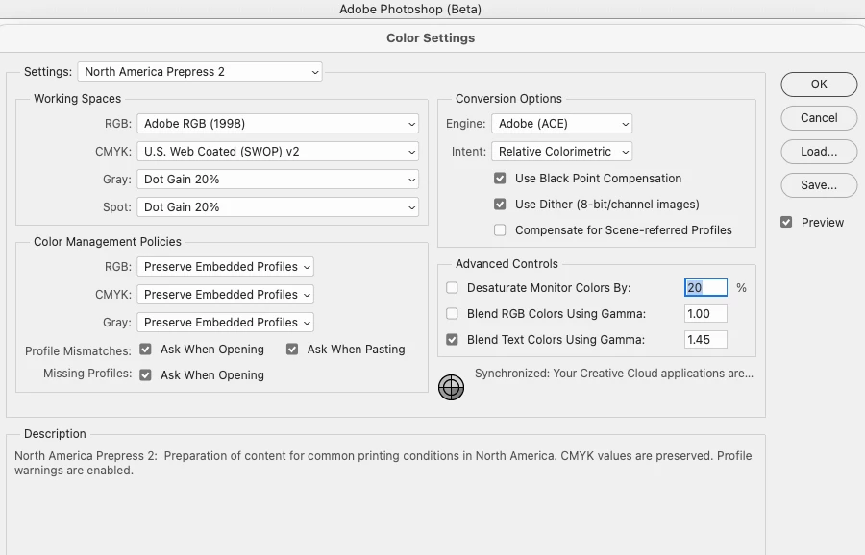Enable Desaturate Monitor Colors By option

point(452,288)
